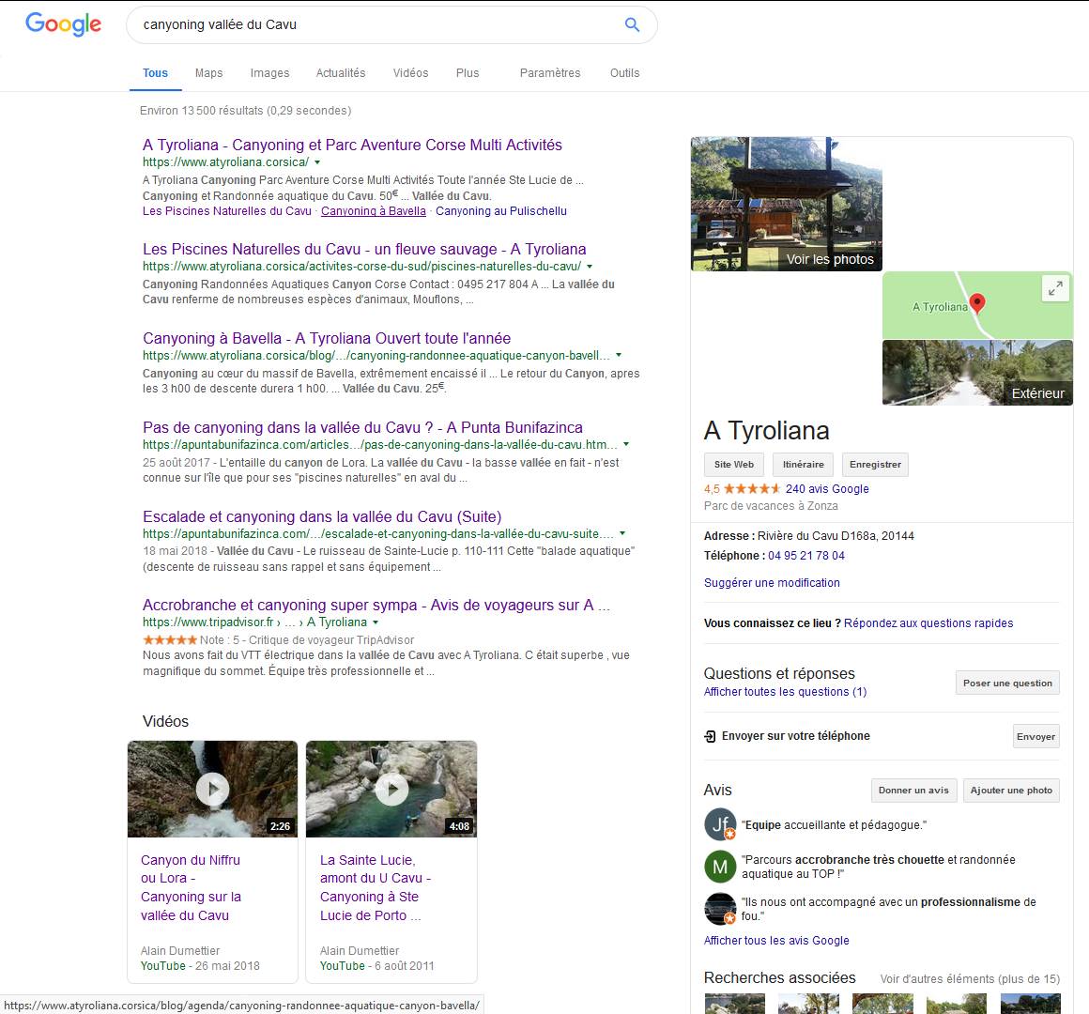Click the Google logo

pyautogui.click(x=63, y=24)
